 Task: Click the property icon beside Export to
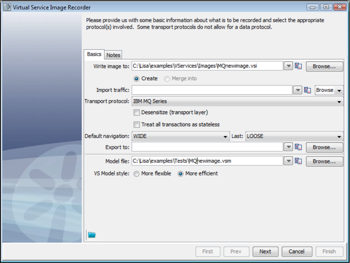[298, 147]
